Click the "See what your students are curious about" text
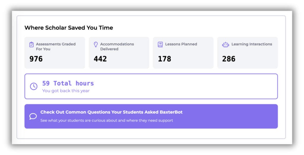The height and width of the screenshot is (155, 304). tap(107, 120)
